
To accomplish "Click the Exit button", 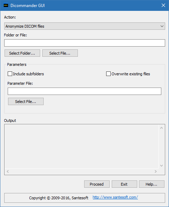I will (x=124, y=184).
